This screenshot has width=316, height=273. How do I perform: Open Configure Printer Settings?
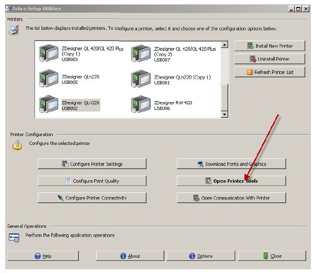(x=92, y=164)
